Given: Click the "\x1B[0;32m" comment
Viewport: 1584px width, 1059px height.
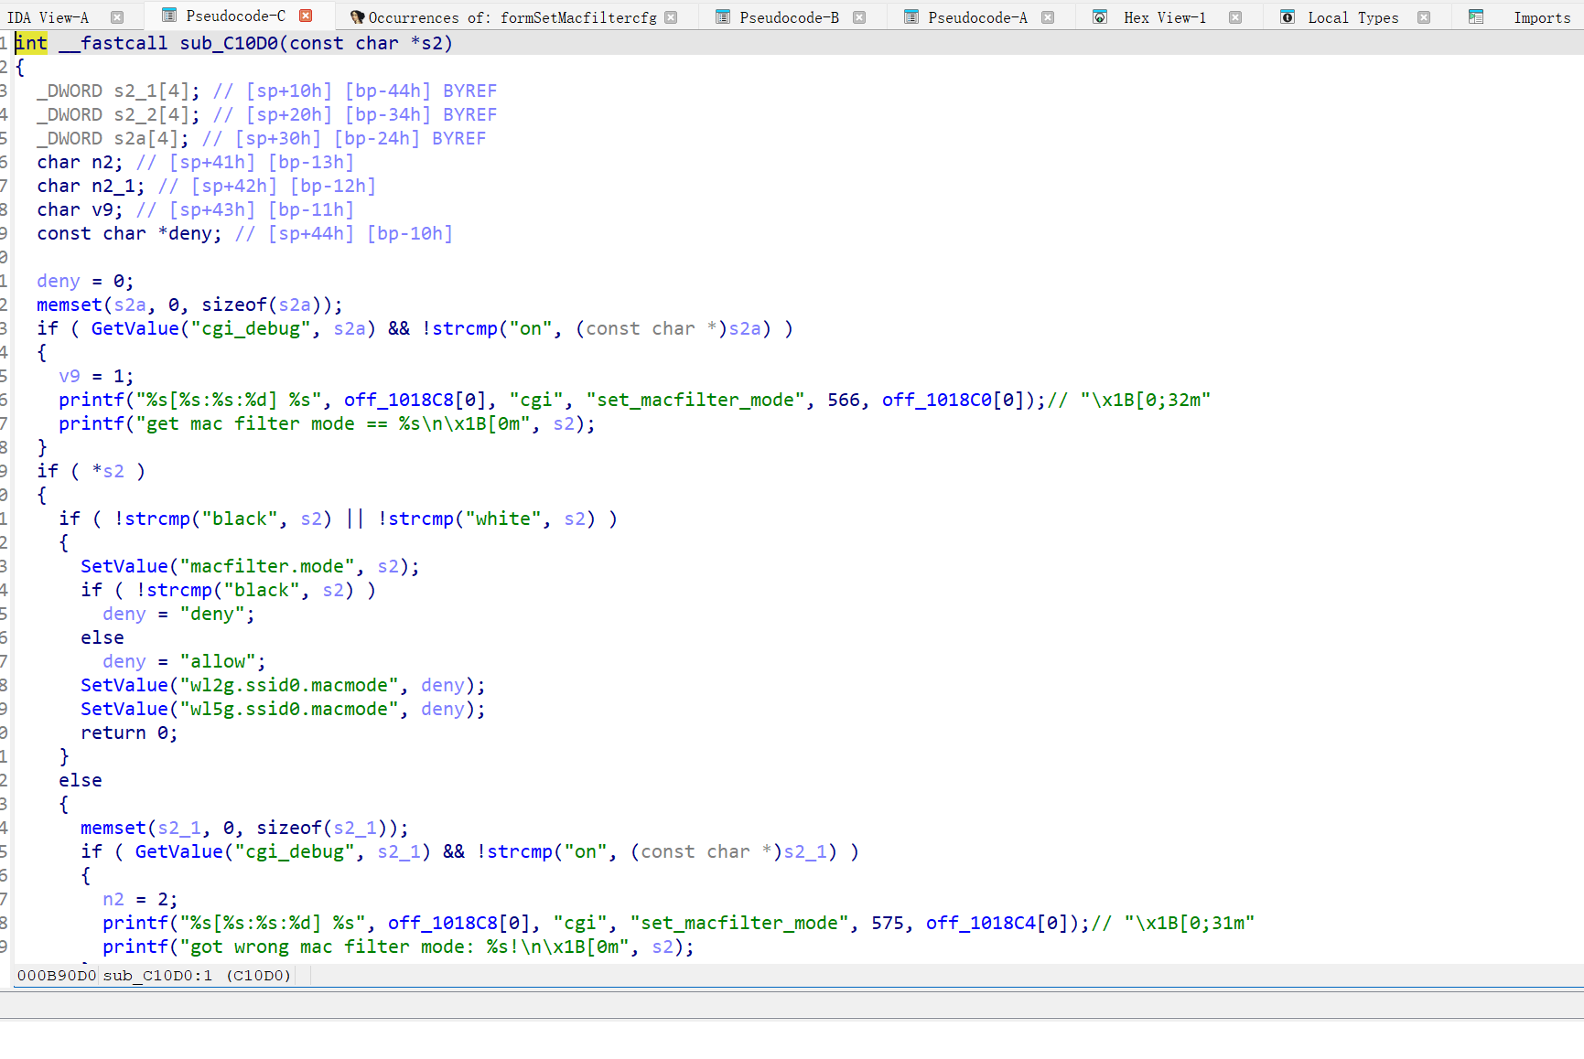Looking at the screenshot, I should 1129,400.
